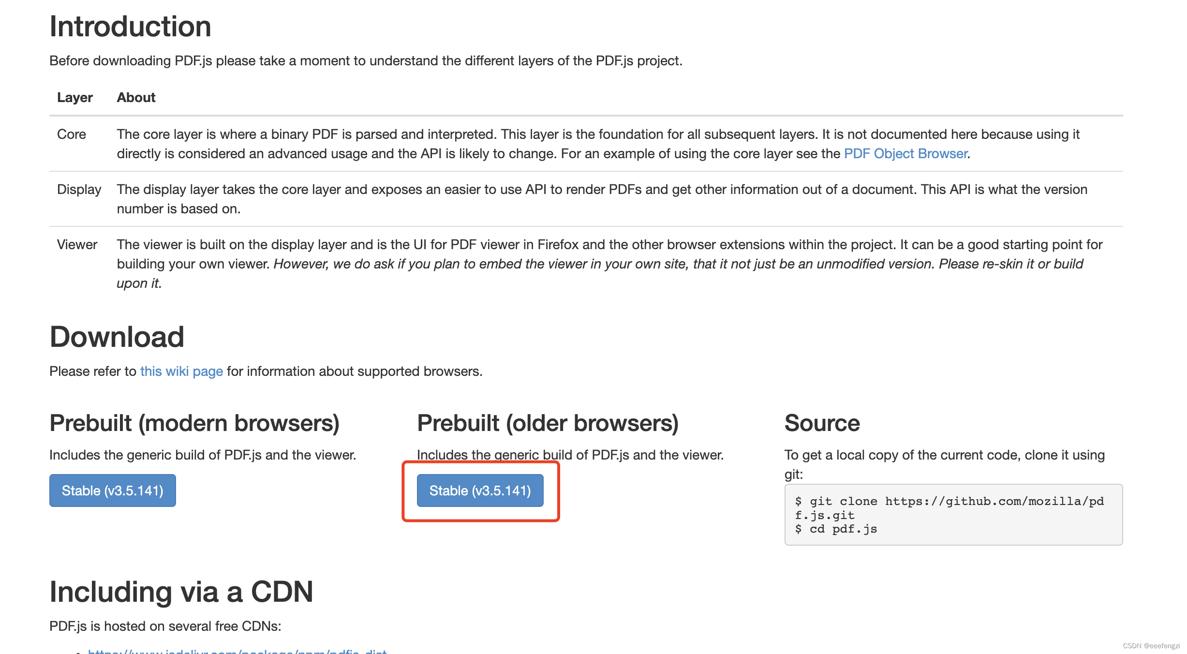Click the Introduction heading

pyautogui.click(x=131, y=26)
